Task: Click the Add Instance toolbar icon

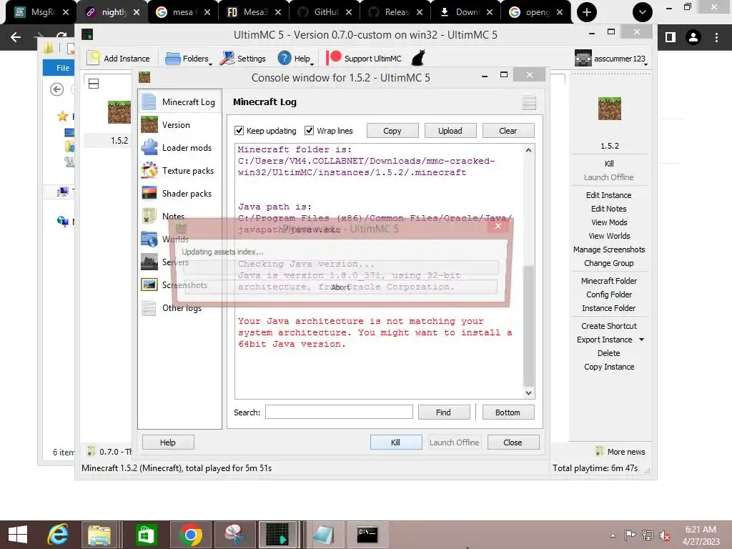Action: click(94, 58)
